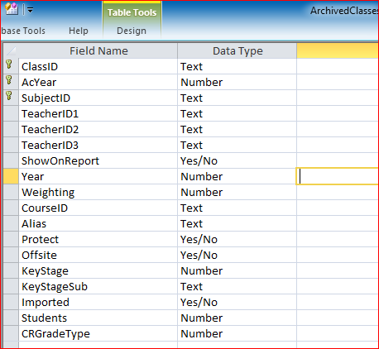Click the Text data type of KeyStageSub
The height and width of the screenshot is (349, 379).
coord(191,287)
